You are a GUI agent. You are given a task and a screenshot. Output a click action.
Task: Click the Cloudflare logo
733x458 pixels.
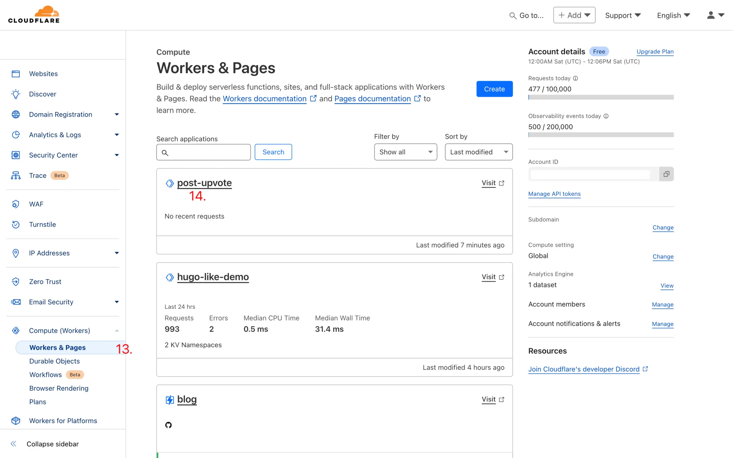coord(34,15)
